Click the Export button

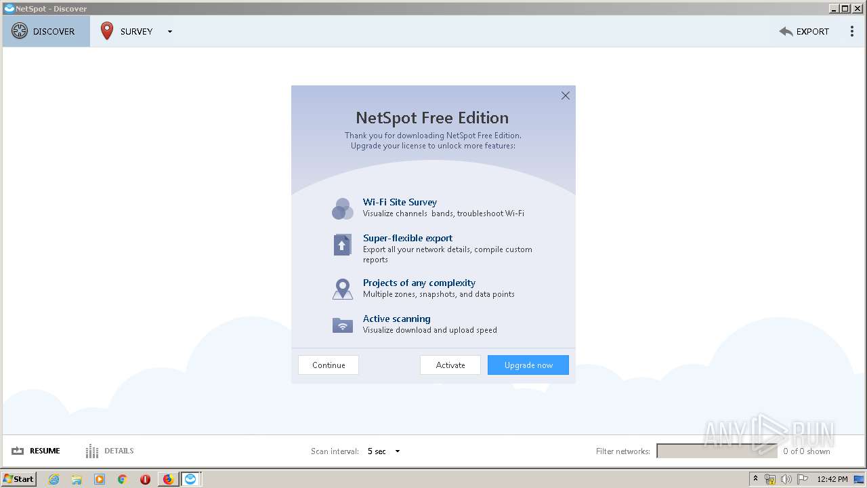click(804, 31)
